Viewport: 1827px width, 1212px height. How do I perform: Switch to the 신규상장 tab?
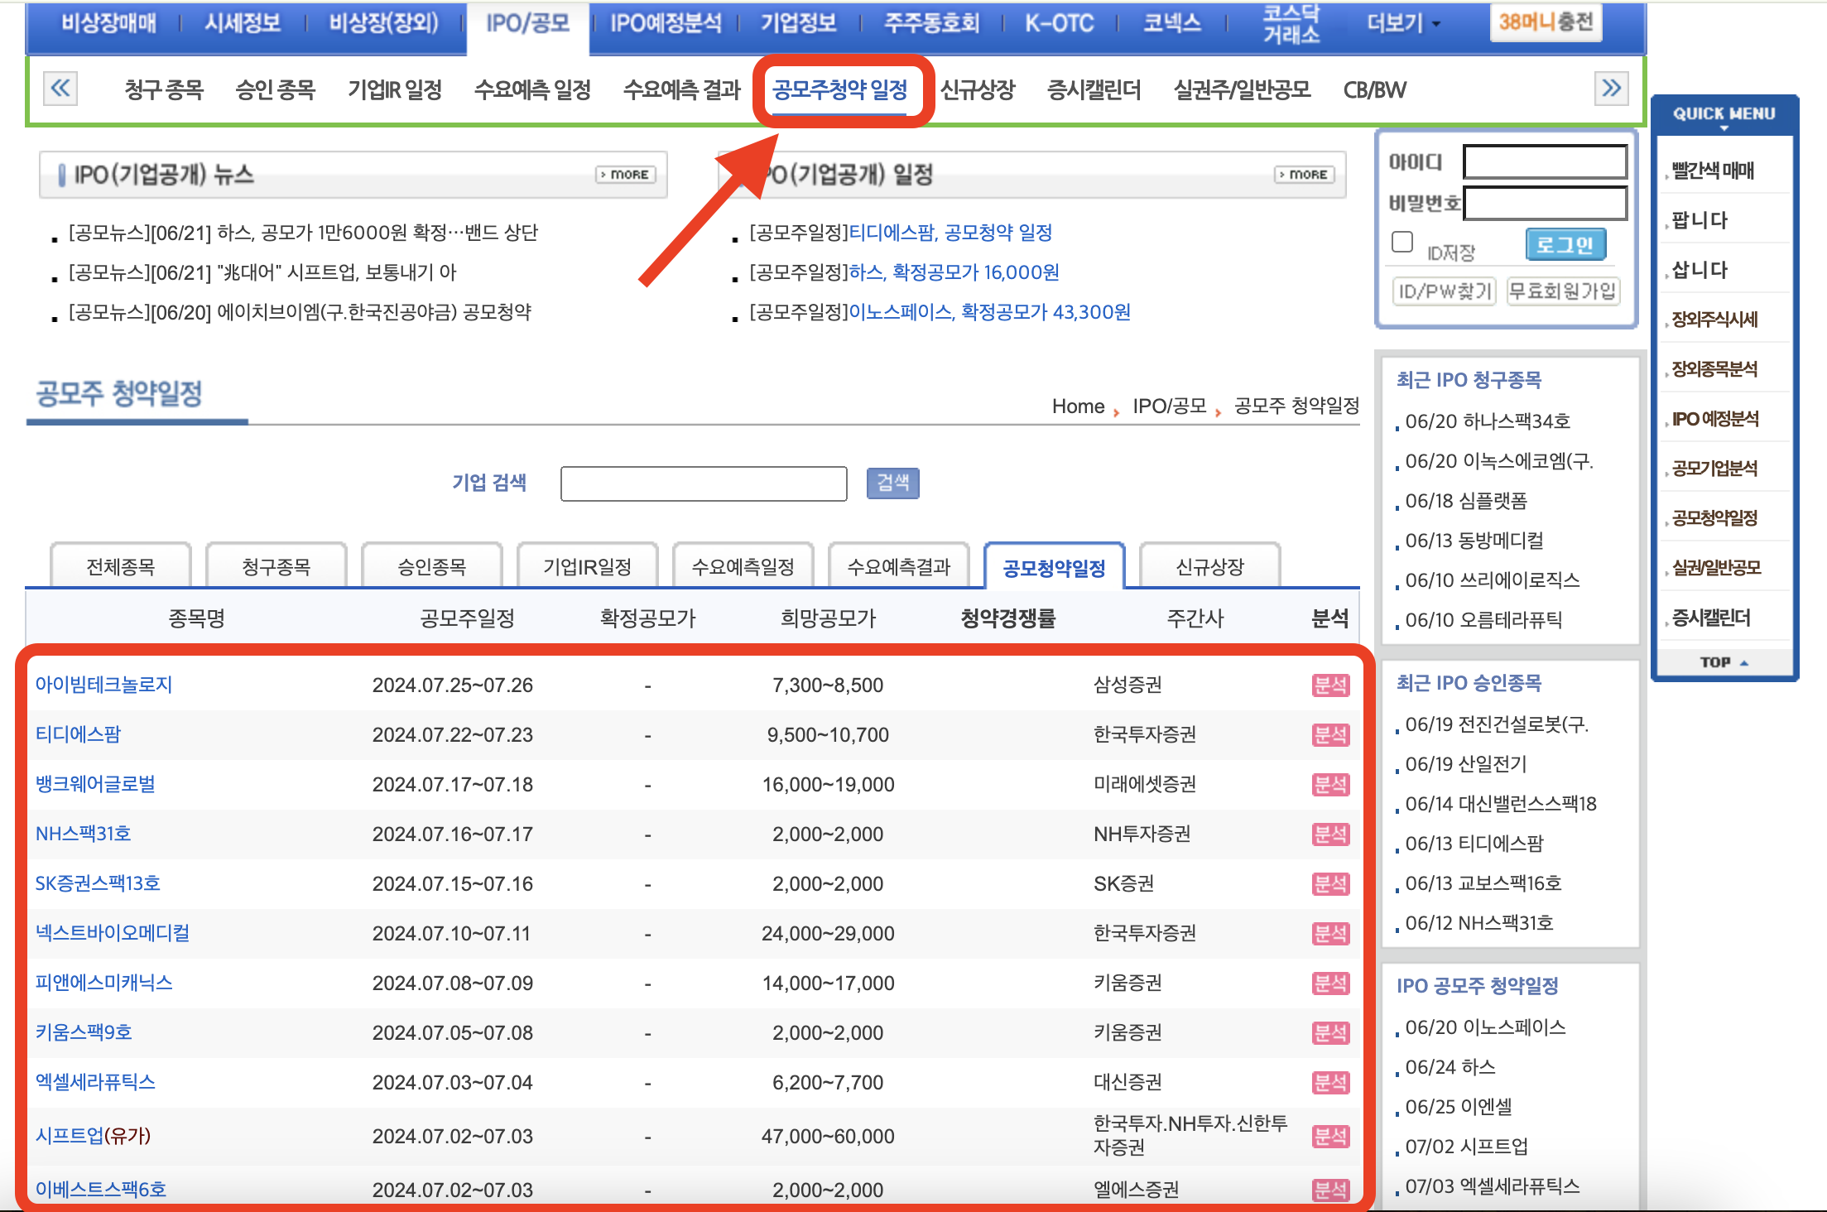point(1210,565)
